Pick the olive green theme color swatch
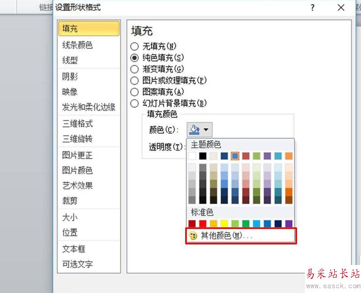Viewport: 361px width, 293px height. tap(256, 156)
